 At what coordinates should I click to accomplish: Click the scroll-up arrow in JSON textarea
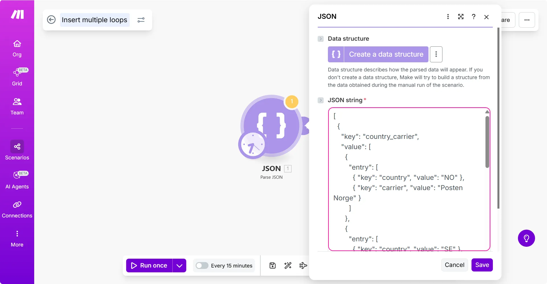487,112
